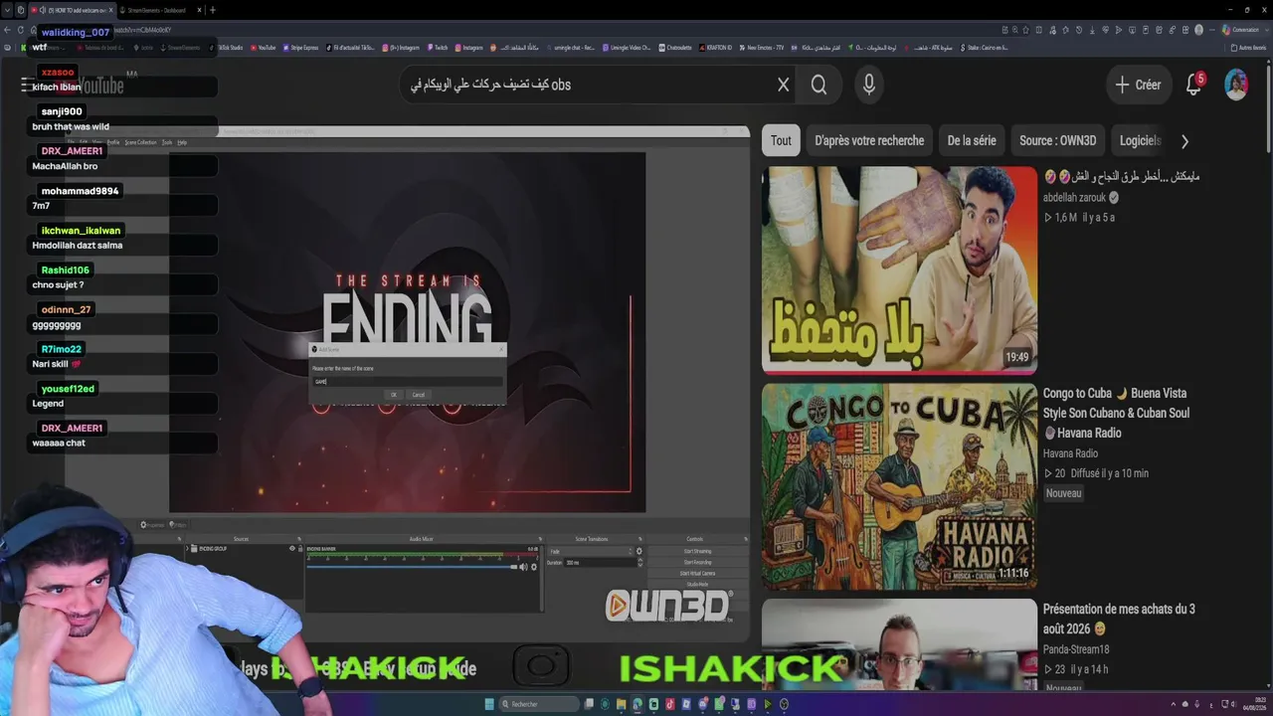The width and height of the screenshot is (1273, 716).
Task: Clear the YouTube search box text
Action: pos(784,85)
